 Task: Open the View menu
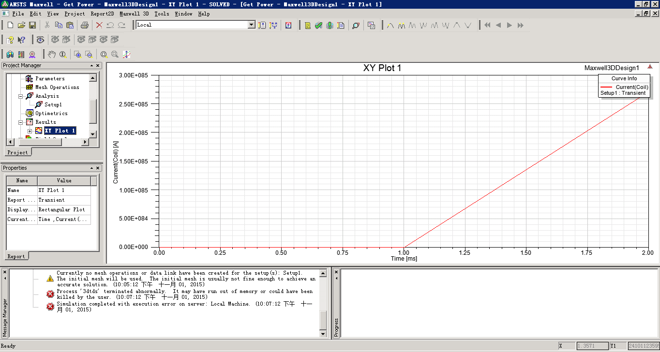[x=53, y=14]
